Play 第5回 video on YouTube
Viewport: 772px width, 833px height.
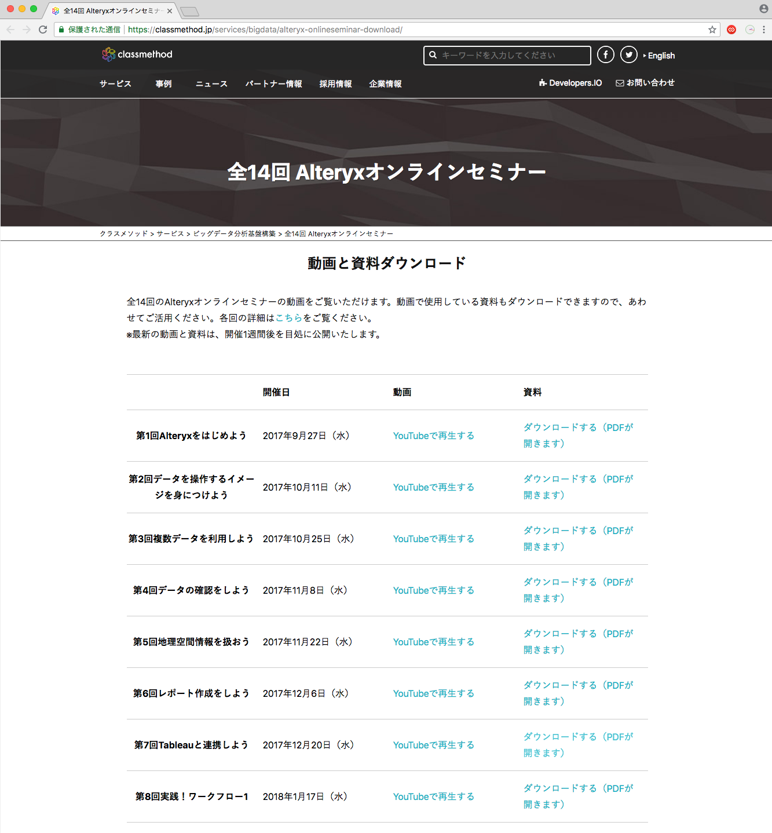click(x=434, y=642)
